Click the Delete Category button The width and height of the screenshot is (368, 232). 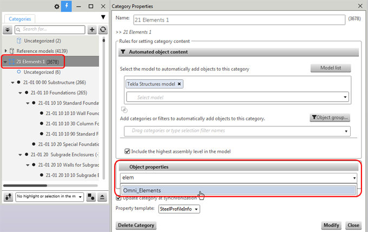pos(135,225)
